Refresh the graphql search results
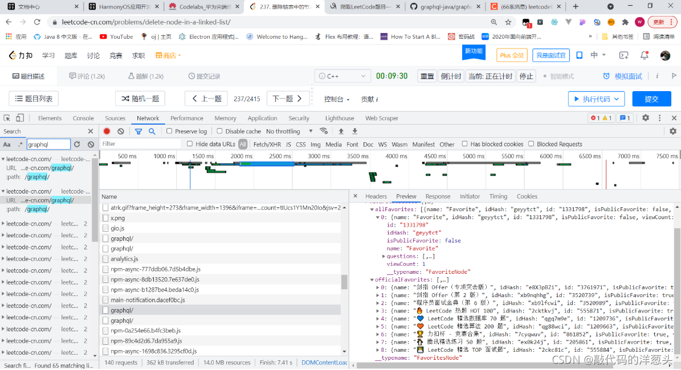 coord(77,145)
